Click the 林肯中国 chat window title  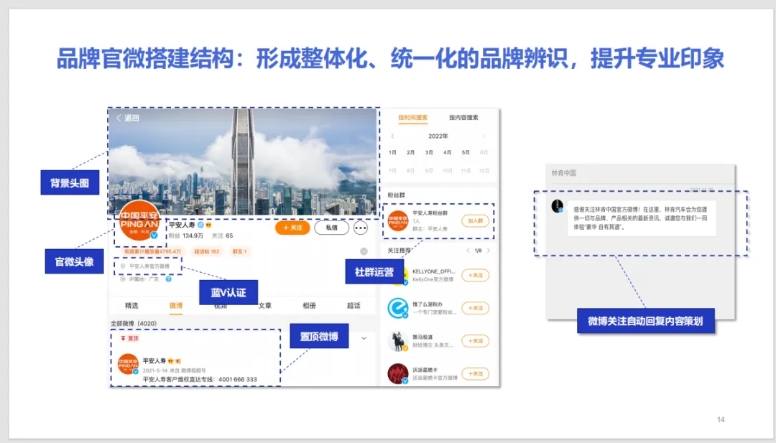[564, 173]
